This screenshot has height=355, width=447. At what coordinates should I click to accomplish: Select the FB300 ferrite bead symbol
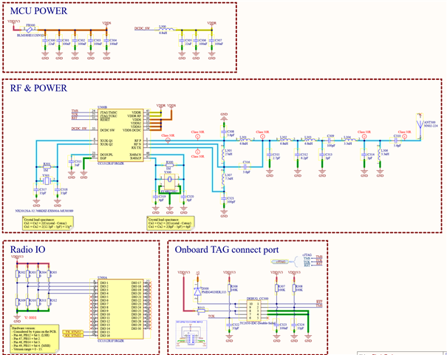click(x=29, y=30)
